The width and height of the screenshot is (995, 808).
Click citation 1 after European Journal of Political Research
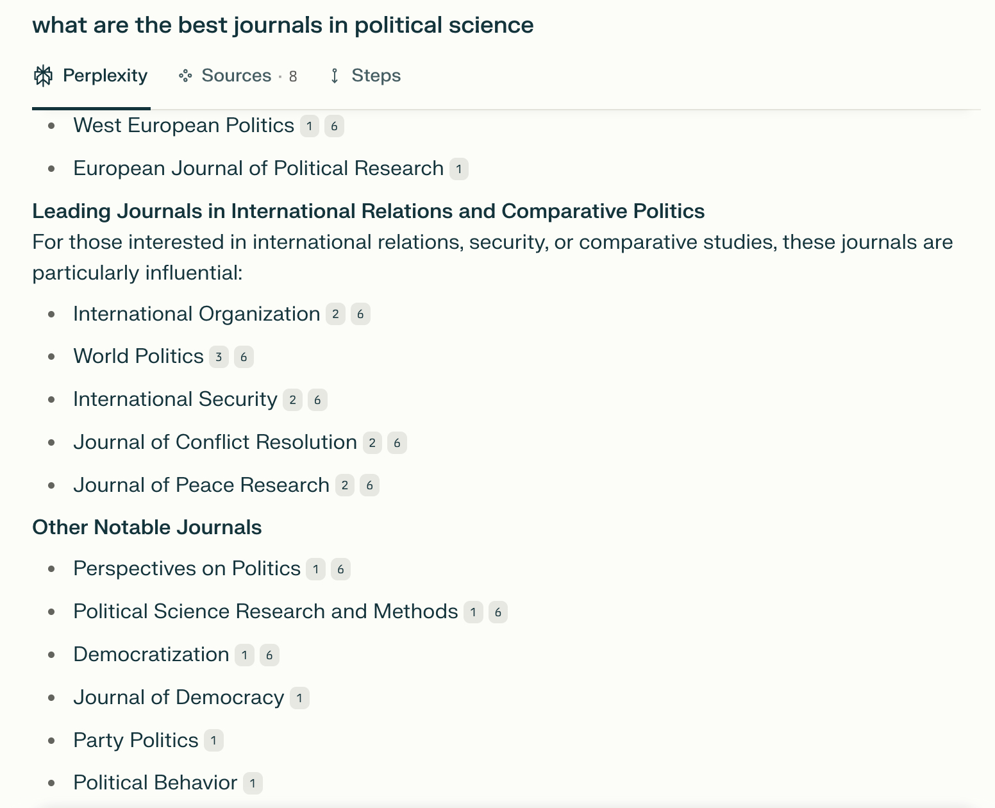459,169
